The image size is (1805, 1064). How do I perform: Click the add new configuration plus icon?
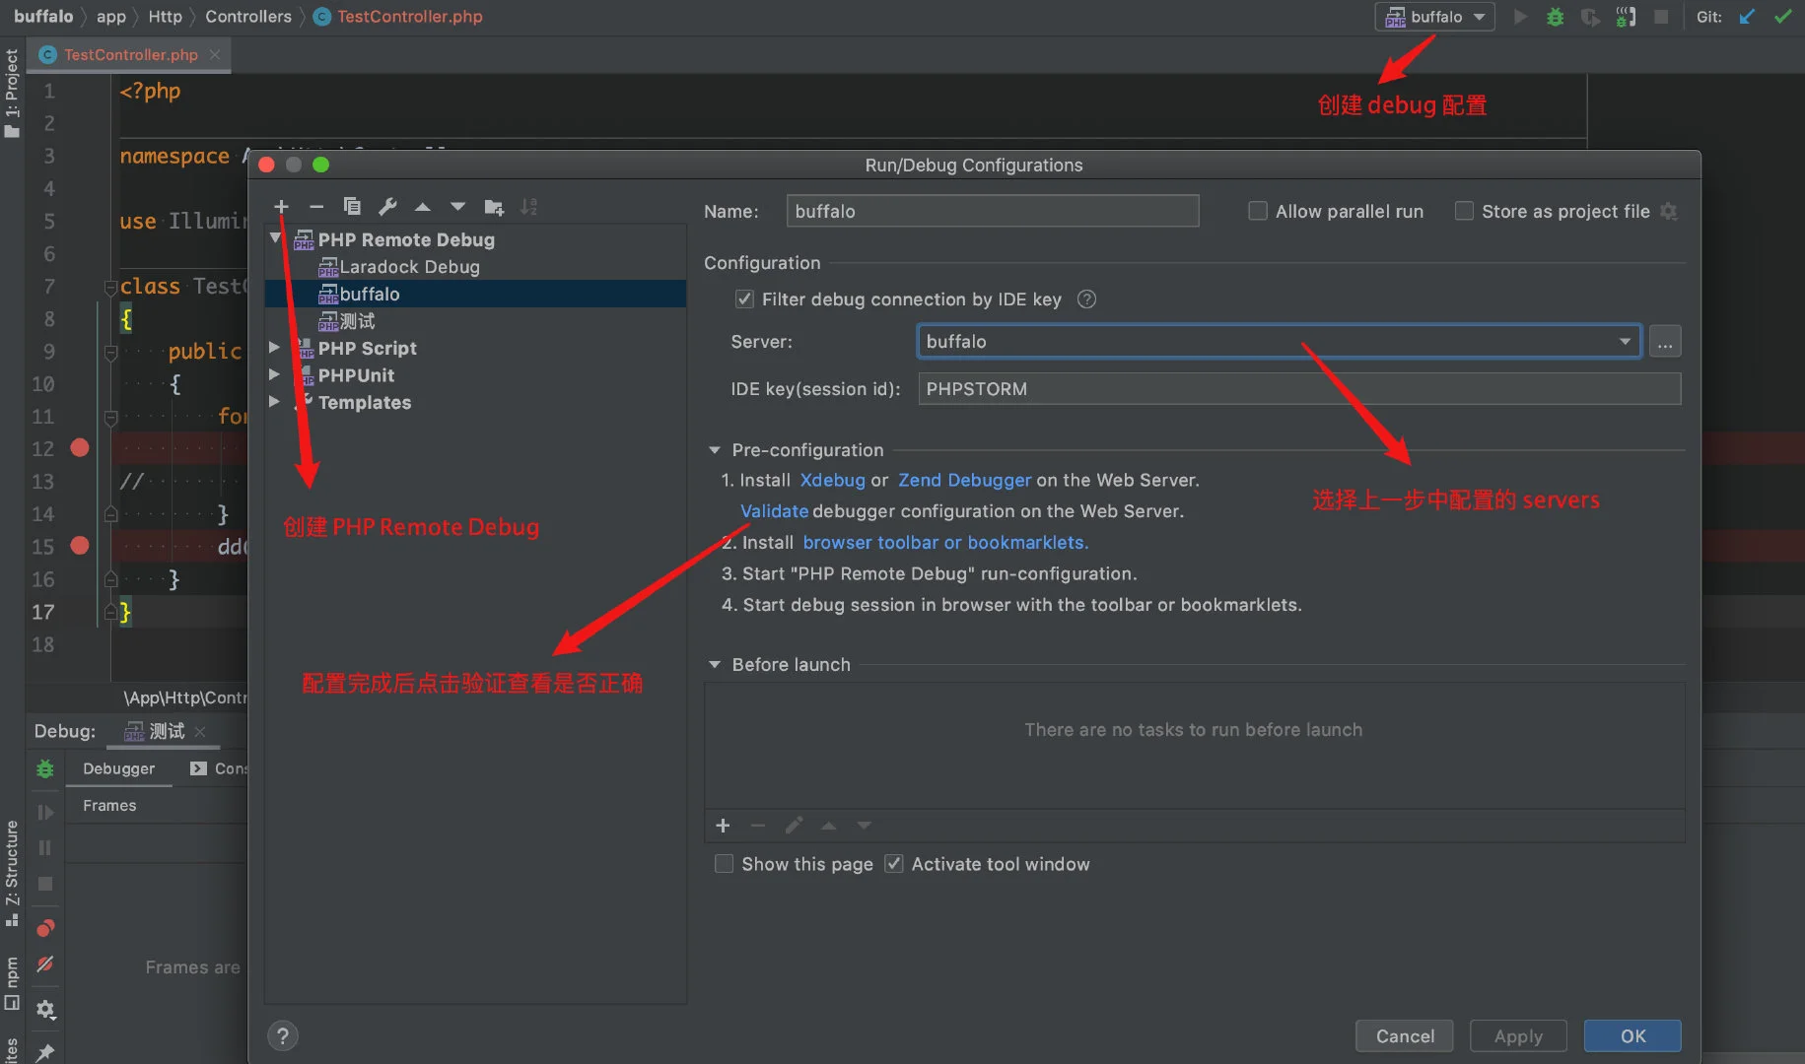(x=281, y=207)
